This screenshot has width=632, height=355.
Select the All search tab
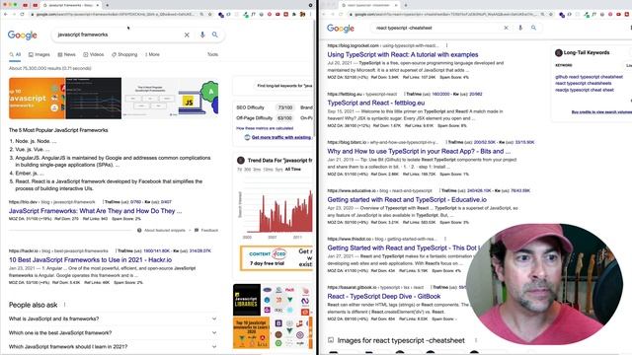pos(15,54)
